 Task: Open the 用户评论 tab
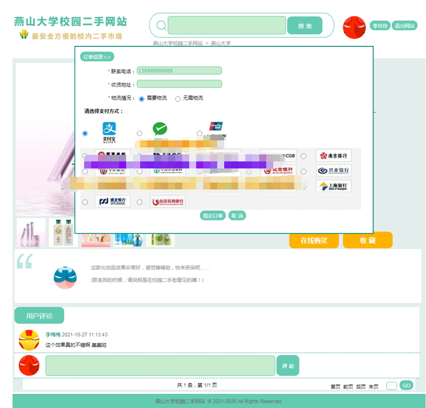click(39, 316)
